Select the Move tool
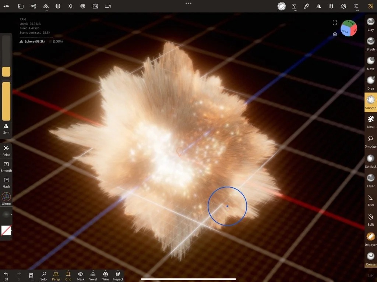 pyautogui.click(x=370, y=64)
